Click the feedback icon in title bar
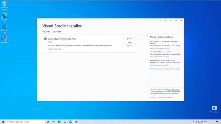The image size is (221, 124). point(165,21)
